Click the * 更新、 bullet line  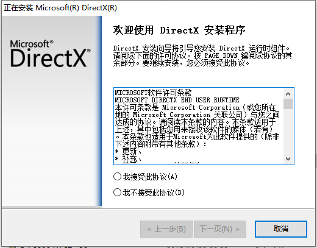[x=128, y=151]
